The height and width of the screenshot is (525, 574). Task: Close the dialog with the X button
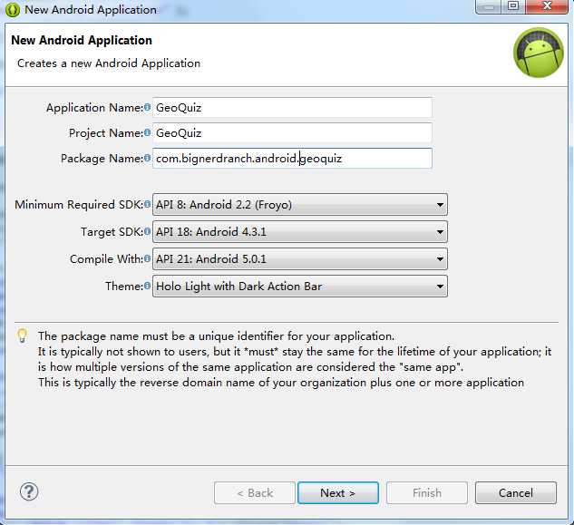pyautogui.click(x=547, y=6)
